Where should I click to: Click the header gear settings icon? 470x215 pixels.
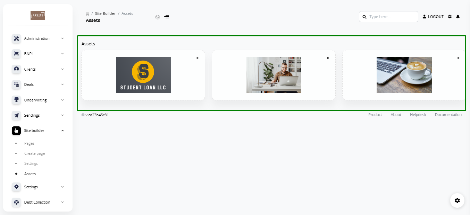pyautogui.click(x=450, y=17)
